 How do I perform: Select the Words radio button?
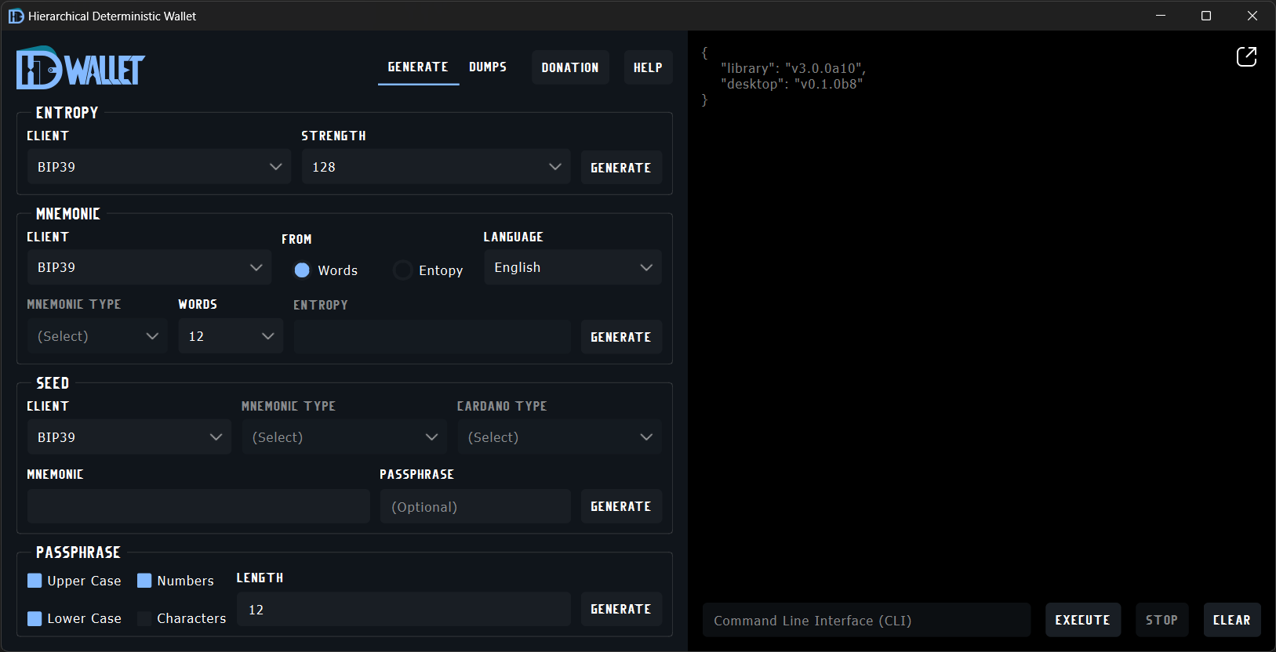(x=302, y=270)
